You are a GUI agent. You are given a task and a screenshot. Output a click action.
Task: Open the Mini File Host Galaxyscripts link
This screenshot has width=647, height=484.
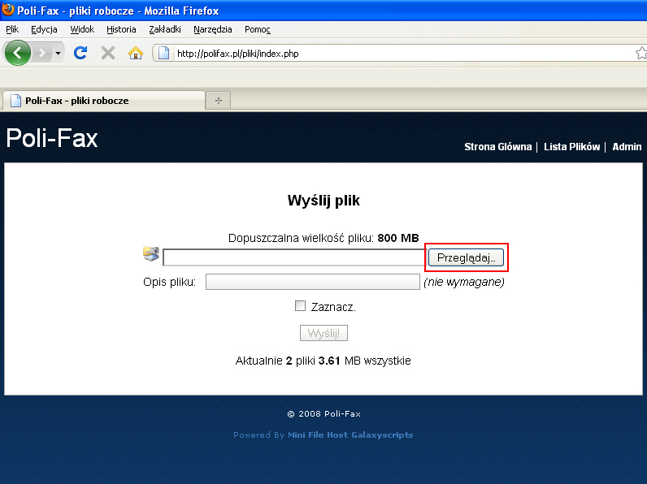pos(350,435)
